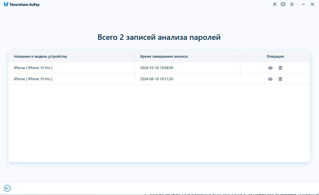Select the second iPhone 15 Pro row
The image size is (319, 195).
pos(33,79)
